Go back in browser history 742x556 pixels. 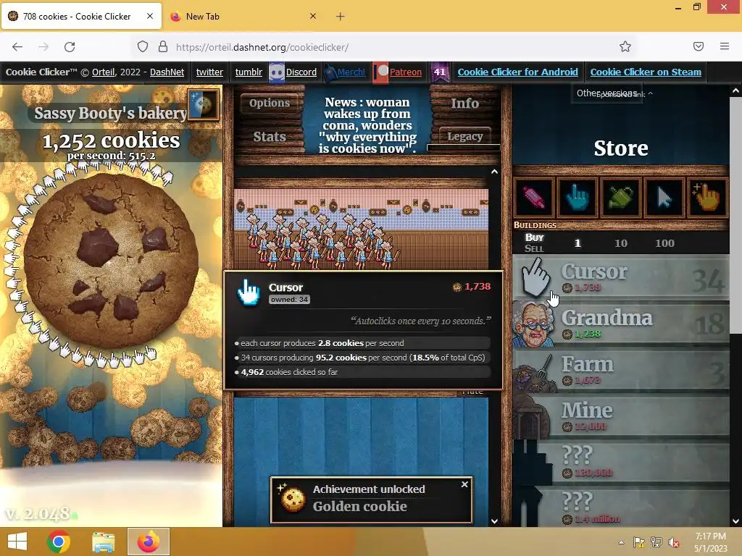click(17, 47)
